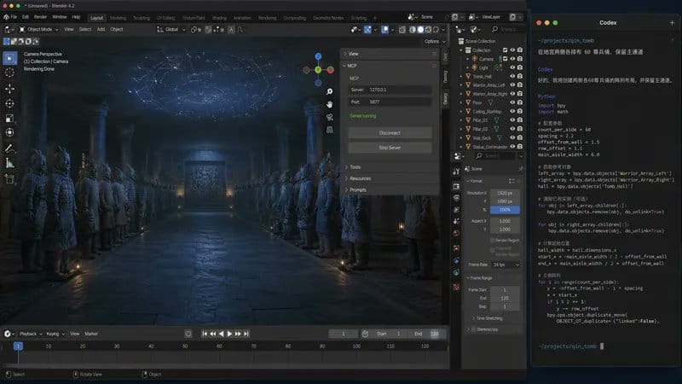Select the Cursor tool in viewport toolbar

(9, 73)
